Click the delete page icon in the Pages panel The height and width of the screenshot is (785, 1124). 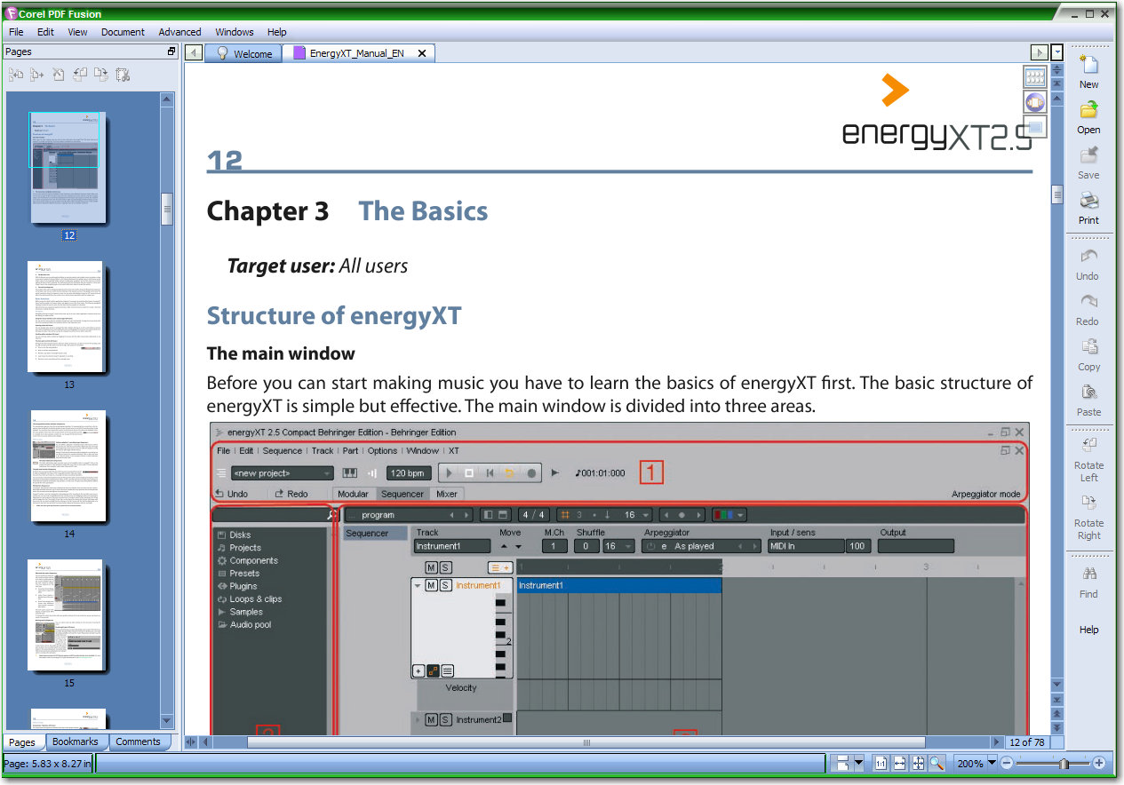pyautogui.click(x=59, y=75)
